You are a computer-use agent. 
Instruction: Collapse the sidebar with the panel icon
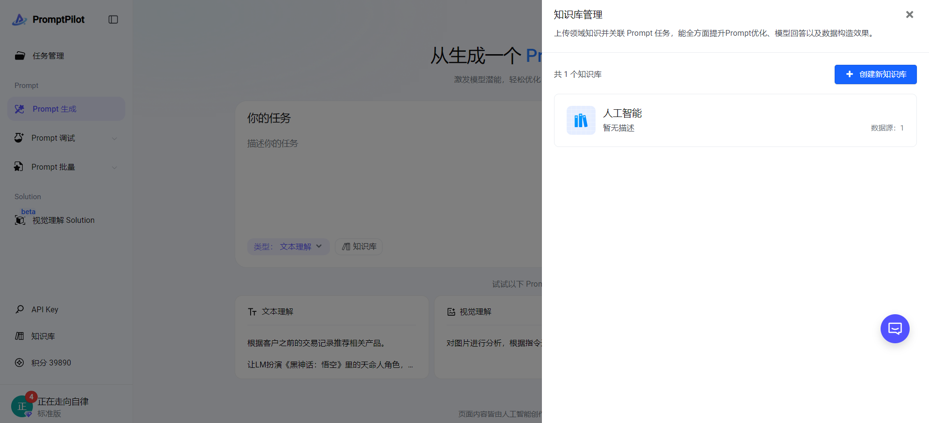(113, 19)
